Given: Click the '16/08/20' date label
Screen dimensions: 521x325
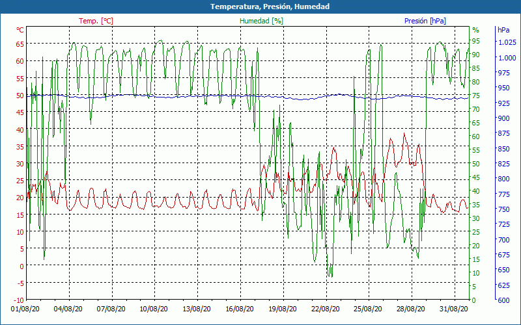Looking at the screenshot, I should coord(240,309).
